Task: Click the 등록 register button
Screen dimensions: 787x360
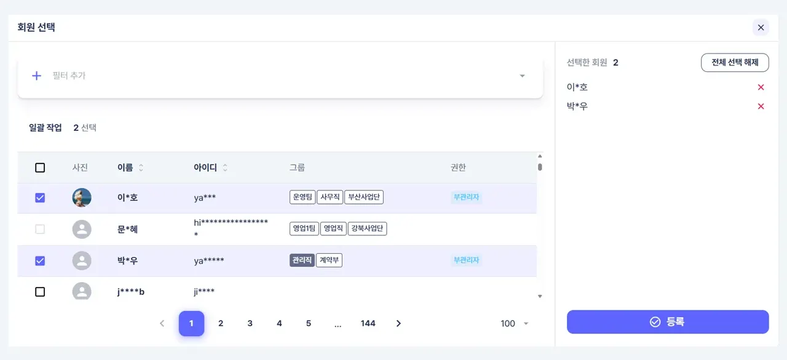Action: [667, 322]
